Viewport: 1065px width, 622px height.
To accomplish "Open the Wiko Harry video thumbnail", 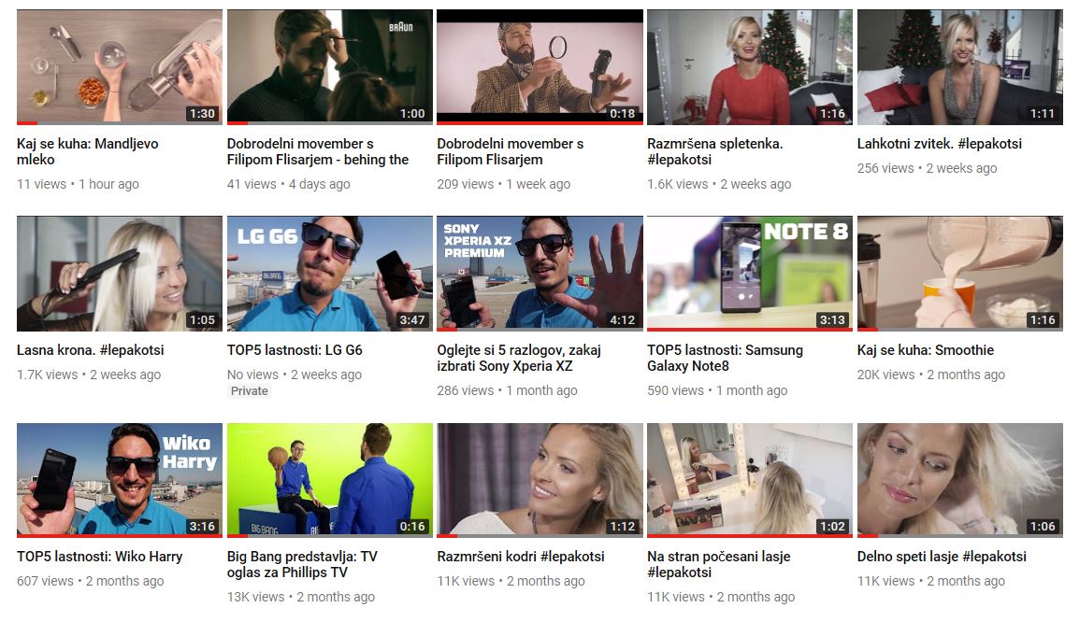I will click(x=120, y=479).
